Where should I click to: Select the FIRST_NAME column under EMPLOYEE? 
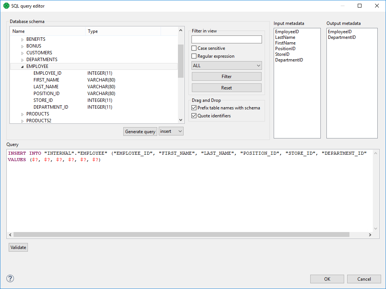click(46, 80)
